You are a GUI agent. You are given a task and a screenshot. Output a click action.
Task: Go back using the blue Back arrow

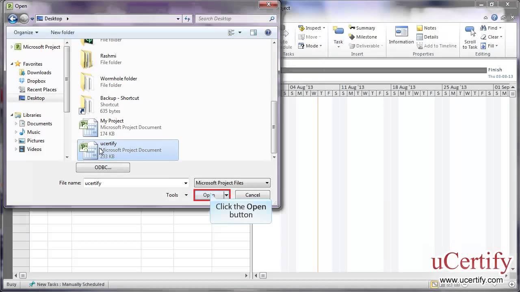(13, 19)
